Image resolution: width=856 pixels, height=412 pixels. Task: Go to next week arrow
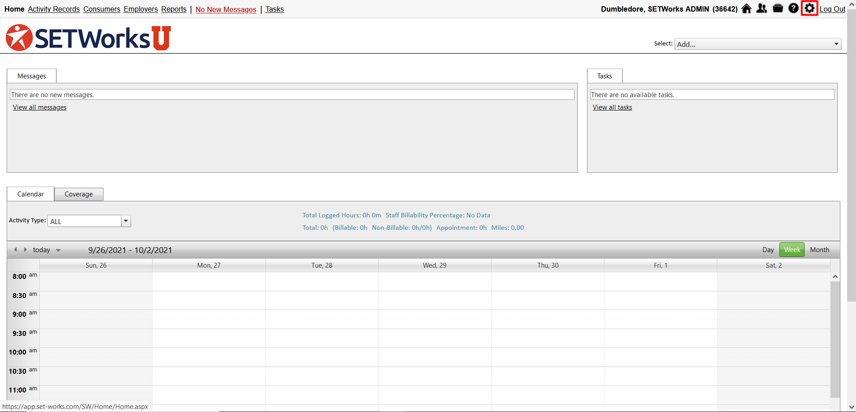[x=25, y=249]
